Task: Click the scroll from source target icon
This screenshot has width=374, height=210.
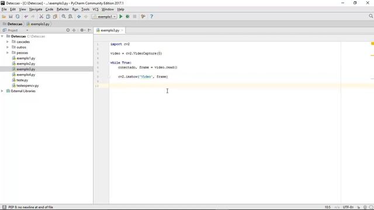Action: point(68,30)
